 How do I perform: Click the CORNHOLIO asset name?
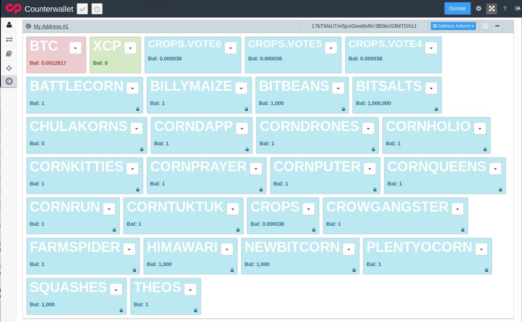coord(428,127)
